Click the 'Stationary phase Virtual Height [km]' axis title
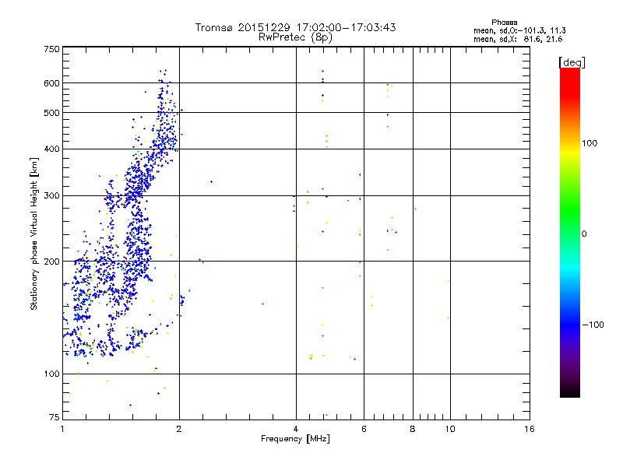This screenshot has height=467, width=623. click(34, 234)
